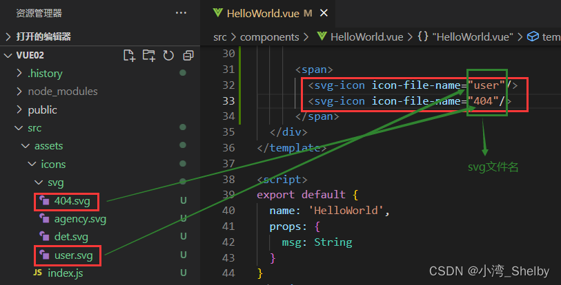Click the svg file icon beside 404.svg
This screenshot has width=561, height=285.
click(x=45, y=201)
